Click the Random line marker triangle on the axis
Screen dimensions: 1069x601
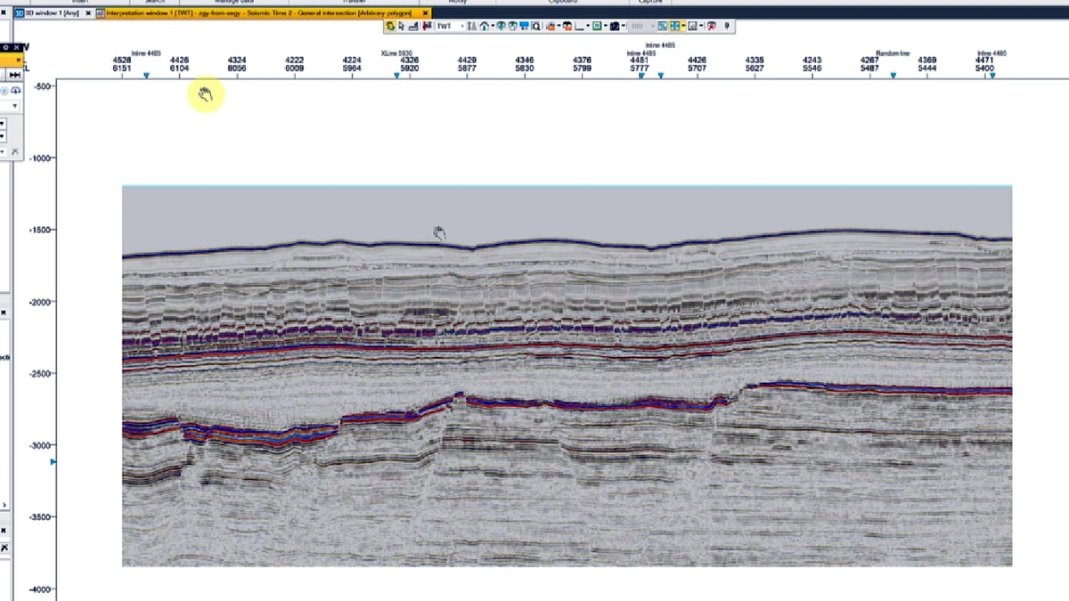click(x=893, y=76)
